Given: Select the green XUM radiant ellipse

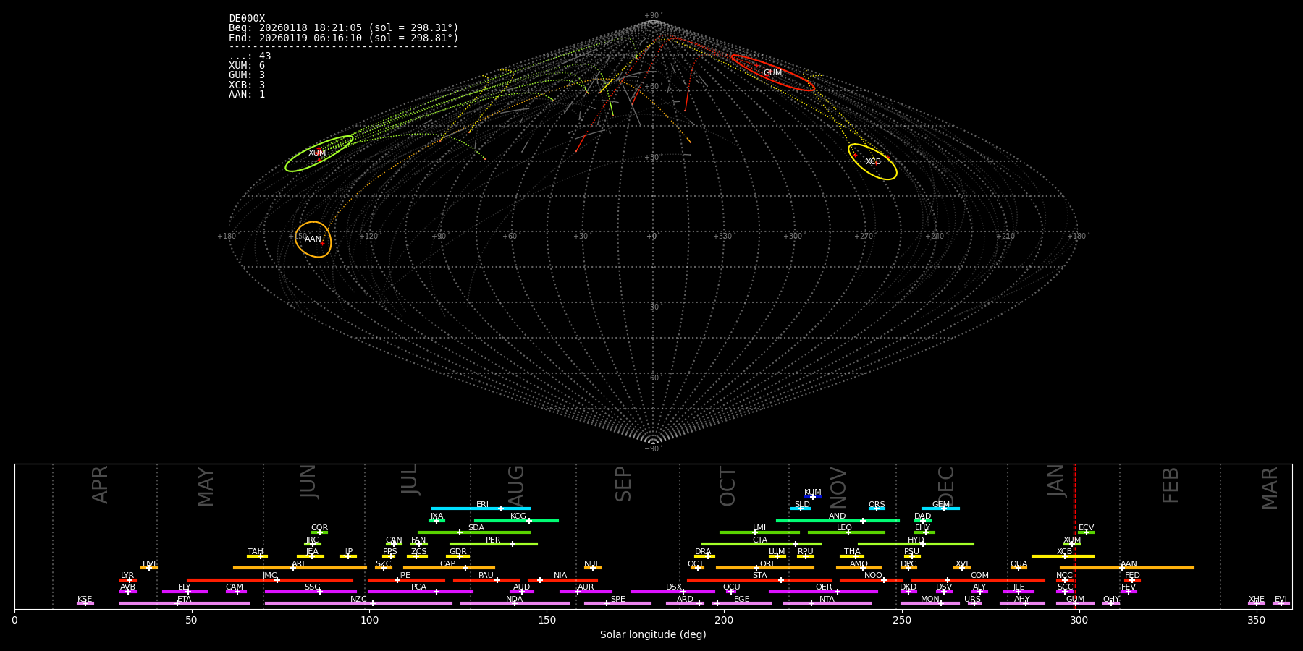Looking at the screenshot, I should coord(319,153).
